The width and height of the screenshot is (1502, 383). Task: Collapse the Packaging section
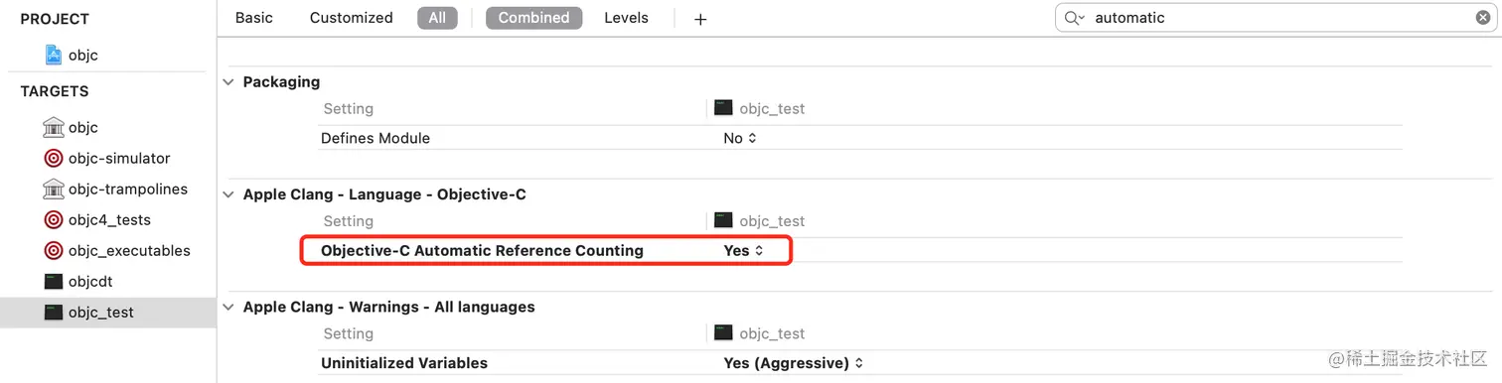point(229,81)
